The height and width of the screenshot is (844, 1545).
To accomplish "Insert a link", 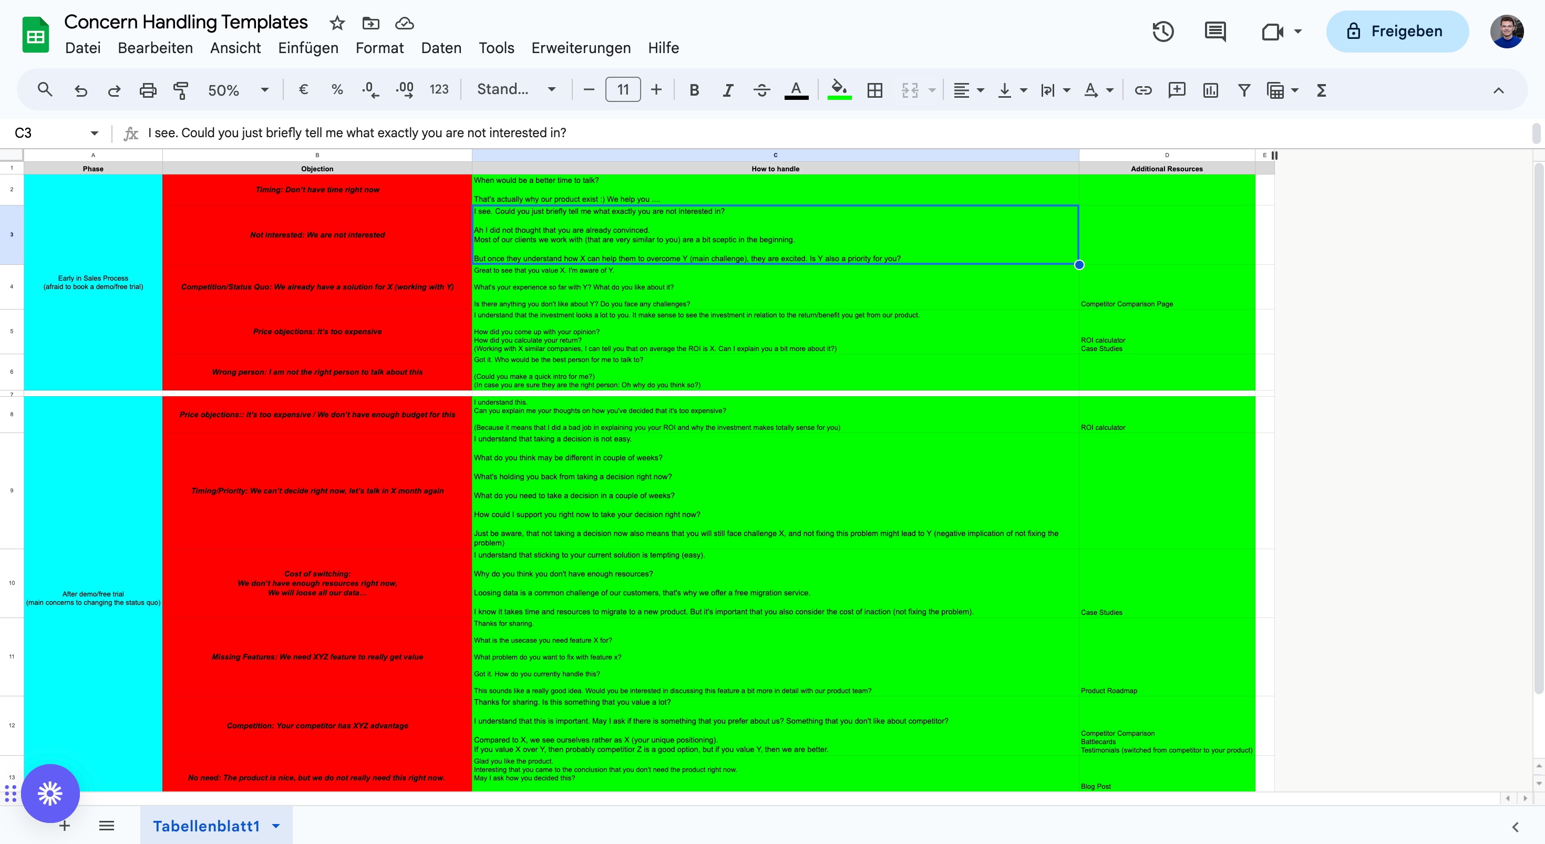I will (1143, 90).
